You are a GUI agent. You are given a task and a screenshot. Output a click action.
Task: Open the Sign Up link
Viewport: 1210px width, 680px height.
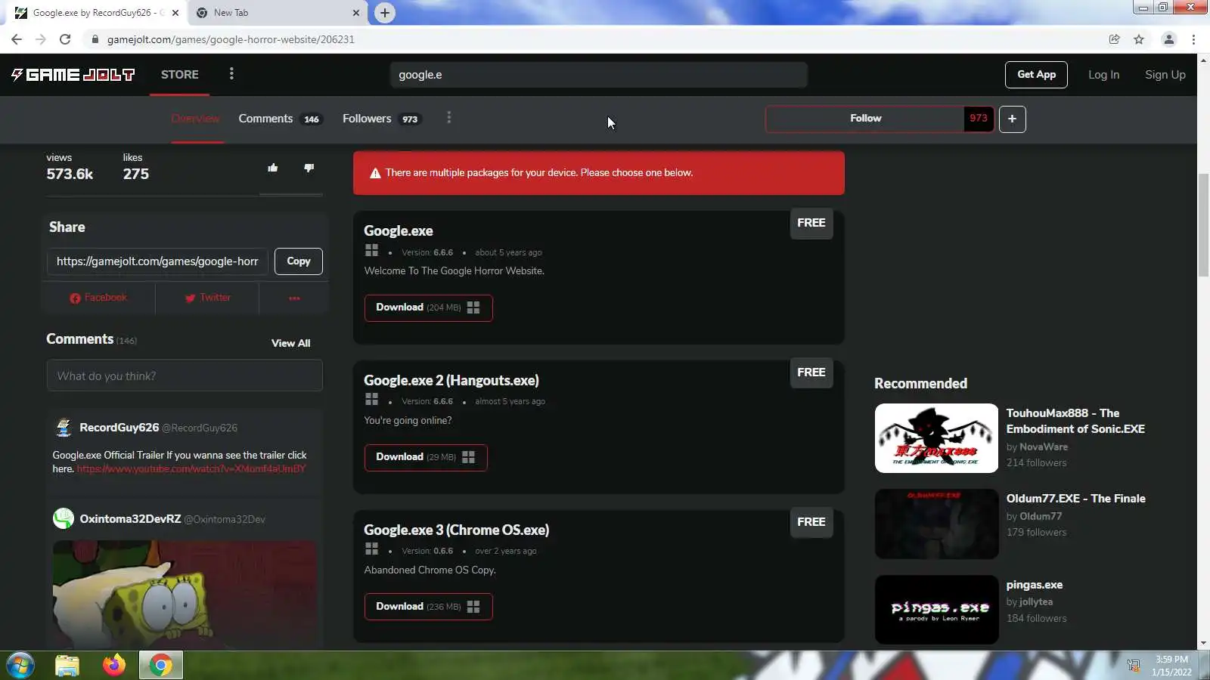pos(1165,74)
